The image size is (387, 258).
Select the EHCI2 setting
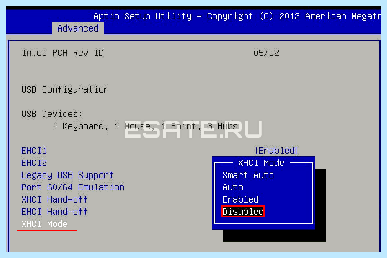point(34,163)
